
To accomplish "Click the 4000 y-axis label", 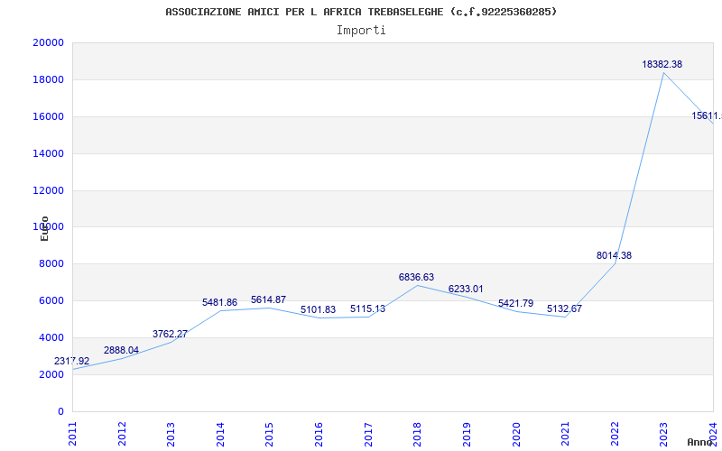I will coord(51,337).
